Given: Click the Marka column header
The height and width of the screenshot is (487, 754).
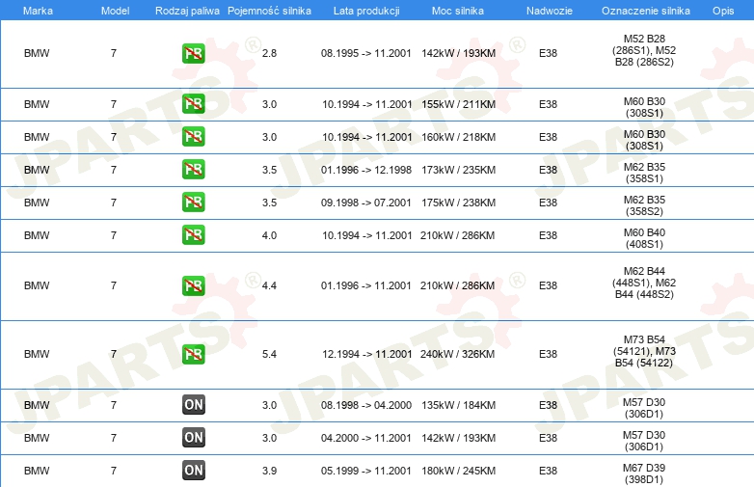Looking at the screenshot, I should (38, 11).
